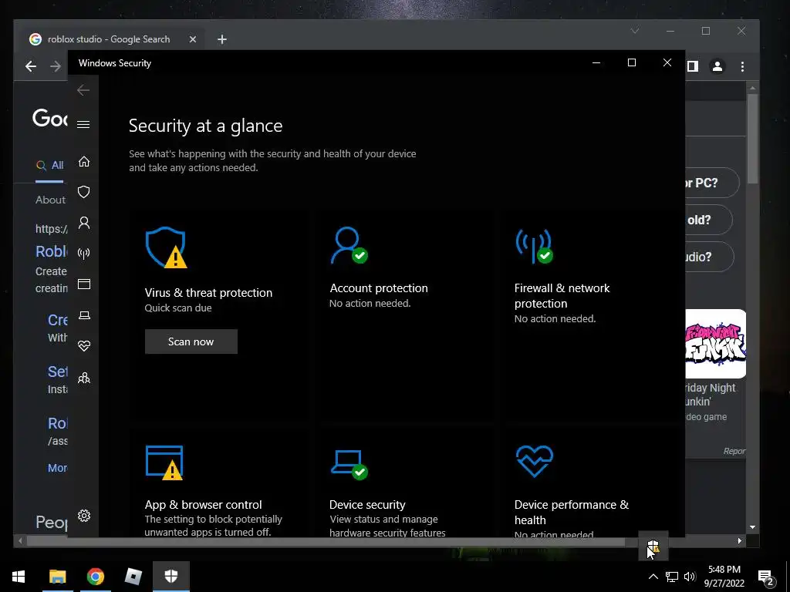The height and width of the screenshot is (592, 790).
Task: Go back in Chrome browser
Action: coord(31,66)
